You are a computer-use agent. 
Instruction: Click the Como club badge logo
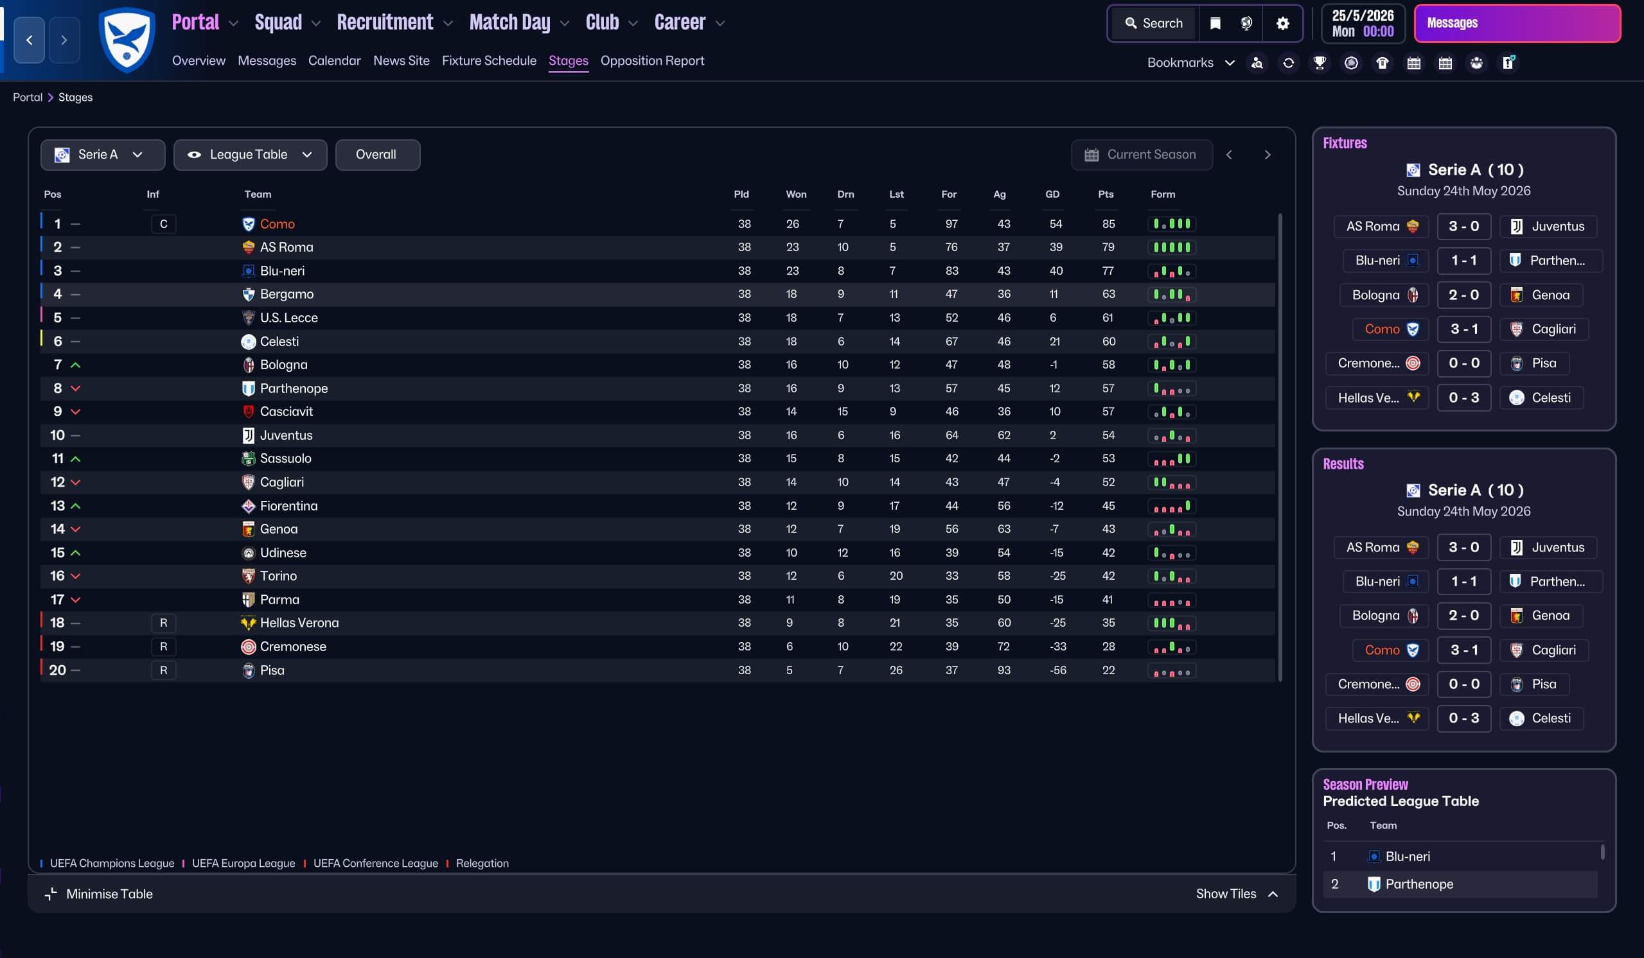tap(127, 40)
